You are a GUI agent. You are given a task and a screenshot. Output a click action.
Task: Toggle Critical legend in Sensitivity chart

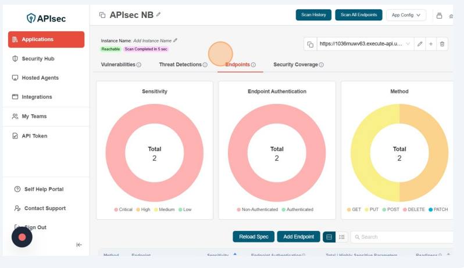pyautogui.click(x=116, y=209)
